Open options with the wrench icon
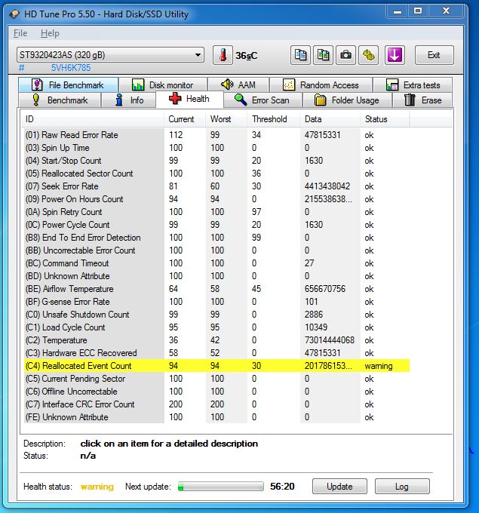The width and height of the screenshot is (479, 513). point(368,55)
